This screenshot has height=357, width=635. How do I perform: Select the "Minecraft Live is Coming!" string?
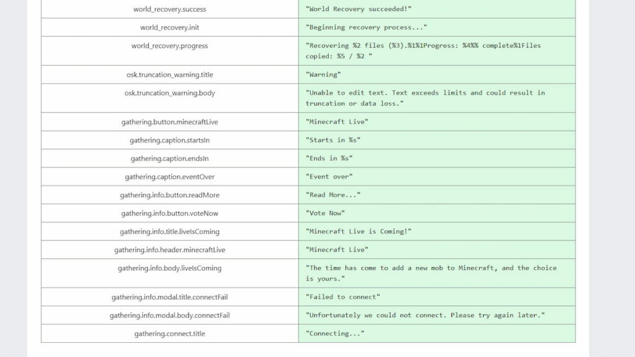[358, 232]
